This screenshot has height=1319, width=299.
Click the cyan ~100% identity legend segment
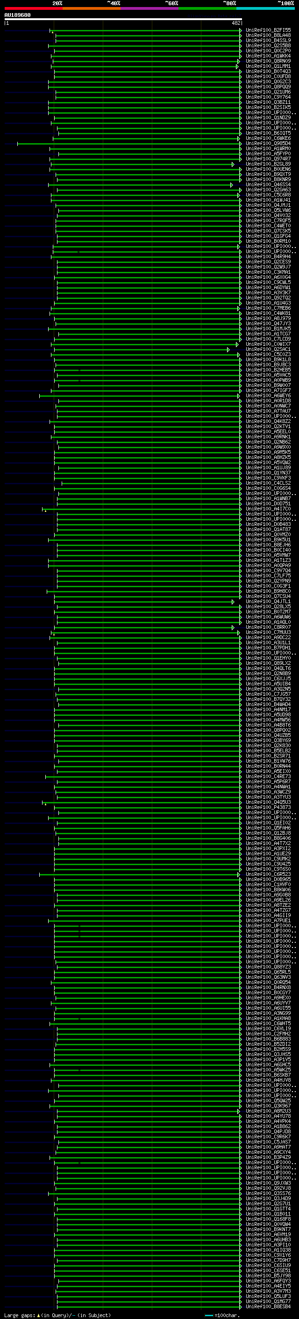265,8
